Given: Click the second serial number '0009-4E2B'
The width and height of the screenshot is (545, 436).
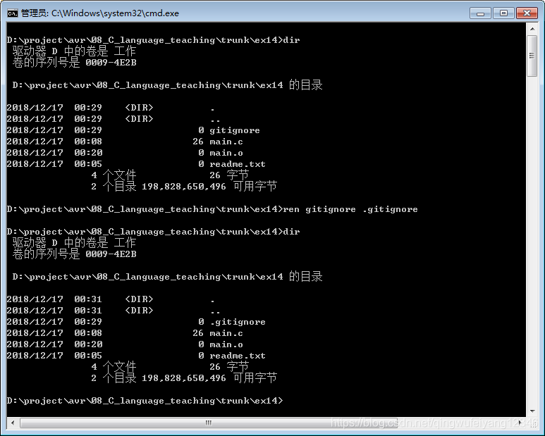Looking at the screenshot, I should pyautogui.click(x=111, y=254).
